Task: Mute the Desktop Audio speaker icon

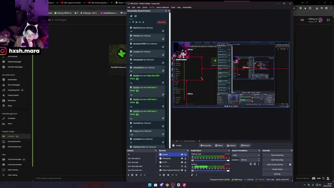Action: pyautogui.click(x=193, y=160)
